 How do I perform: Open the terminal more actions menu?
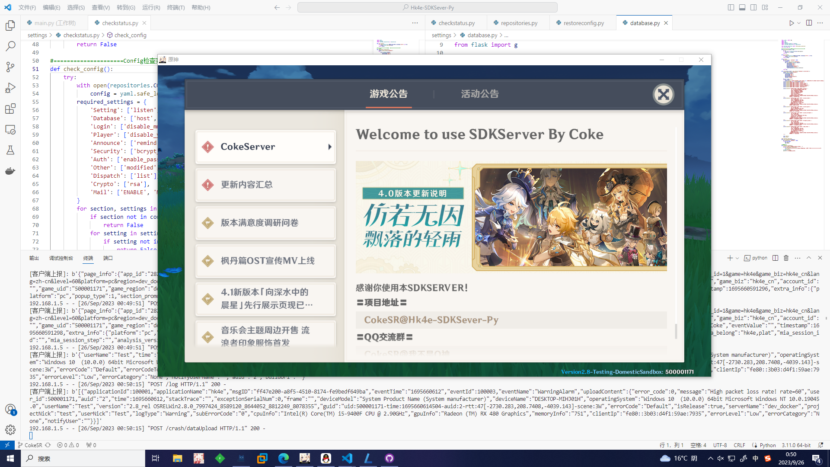tap(798, 258)
